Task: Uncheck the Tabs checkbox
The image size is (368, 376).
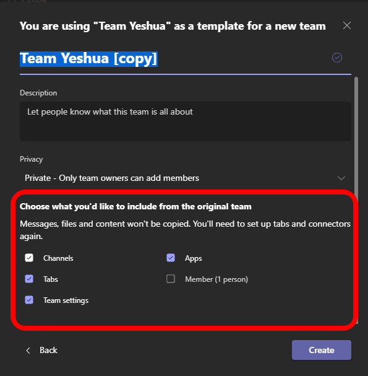Action: point(29,279)
